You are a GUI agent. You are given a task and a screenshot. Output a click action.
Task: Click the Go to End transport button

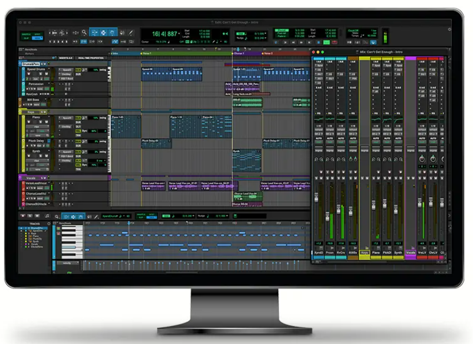coord(309,42)
